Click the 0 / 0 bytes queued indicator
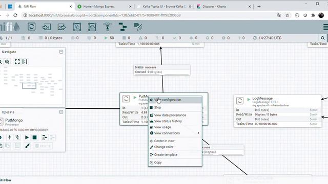The width and height of the screenshot is (328, 184). (51, 38)
